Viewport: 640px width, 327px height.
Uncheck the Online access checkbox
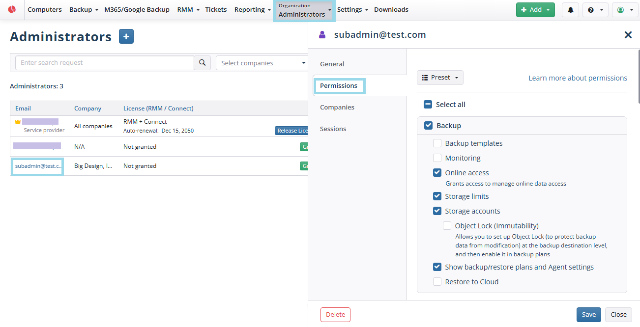click(x=437, y=173)
